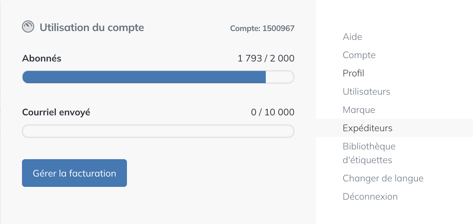Click the Courriel envoyé label

56,112
